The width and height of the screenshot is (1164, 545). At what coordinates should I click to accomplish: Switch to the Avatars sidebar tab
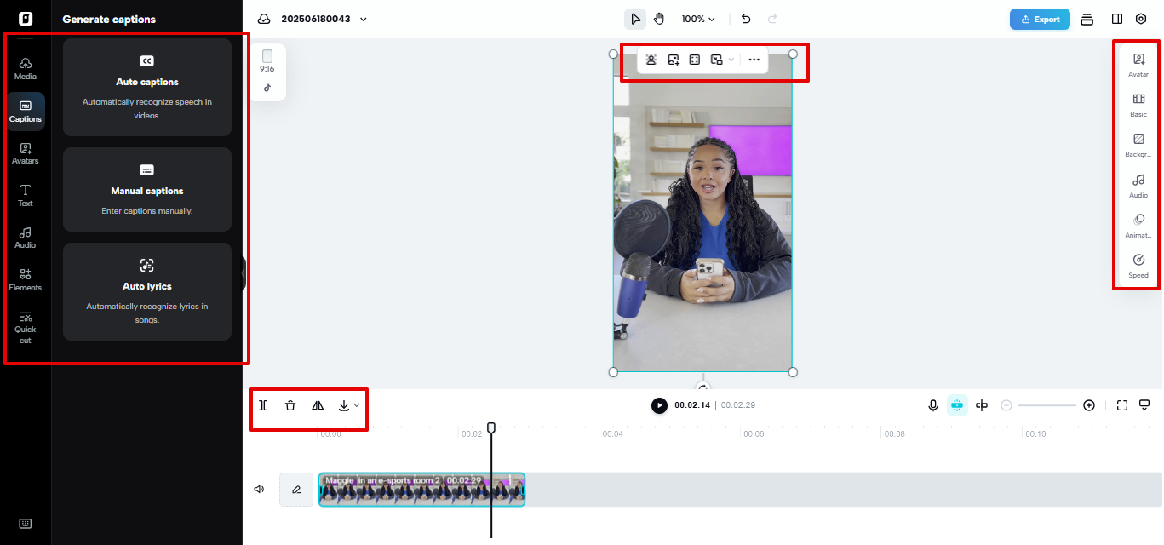coord(25,153)
